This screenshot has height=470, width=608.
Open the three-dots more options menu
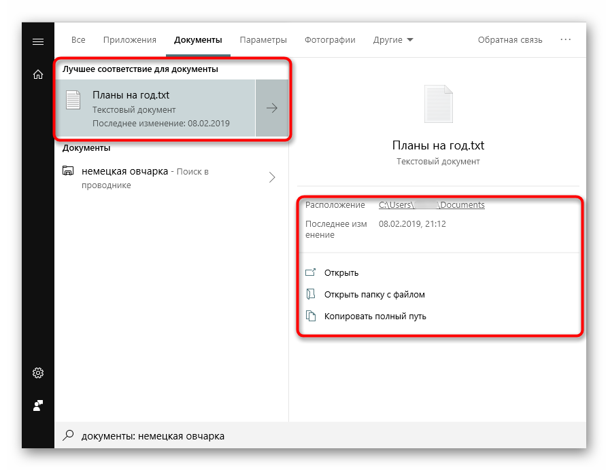pyautogui.click(x=565, y=39)
